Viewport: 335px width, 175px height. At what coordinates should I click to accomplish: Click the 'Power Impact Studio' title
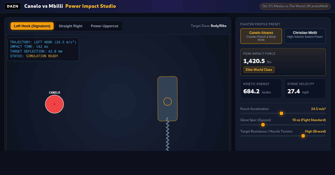[90, 6]
